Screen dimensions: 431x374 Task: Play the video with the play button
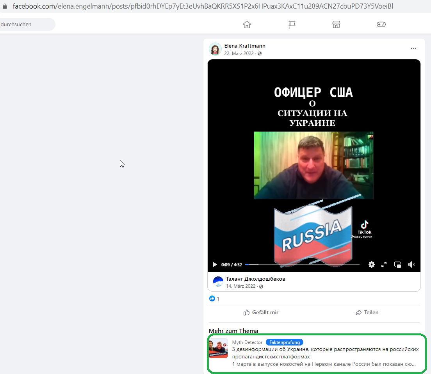[215, 265]
